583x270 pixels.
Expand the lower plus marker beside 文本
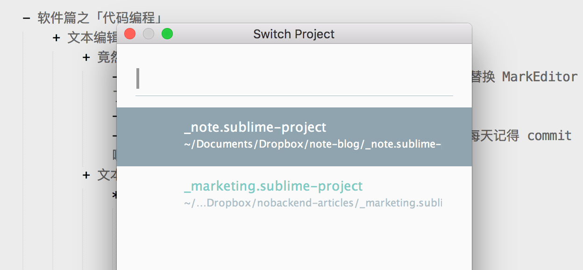pos(86,175)
